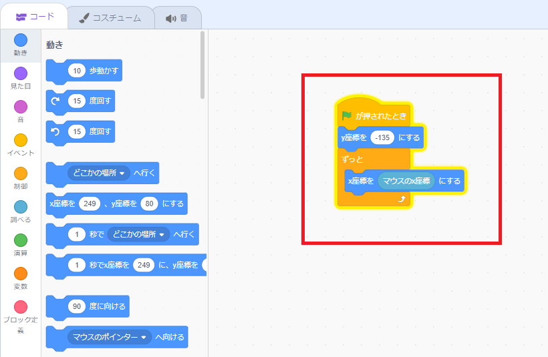Open the ブロック定義 (My Blocks) category
Viewport: 548px width, 357px height.
click(21, 308)
